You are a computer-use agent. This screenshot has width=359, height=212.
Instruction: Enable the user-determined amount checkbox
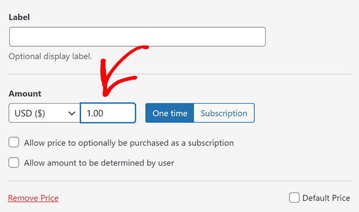14,163
